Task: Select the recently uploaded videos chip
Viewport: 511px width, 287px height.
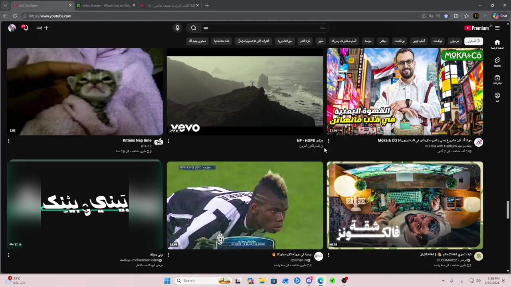Action: pyautogui.click(x=254, y=41)
